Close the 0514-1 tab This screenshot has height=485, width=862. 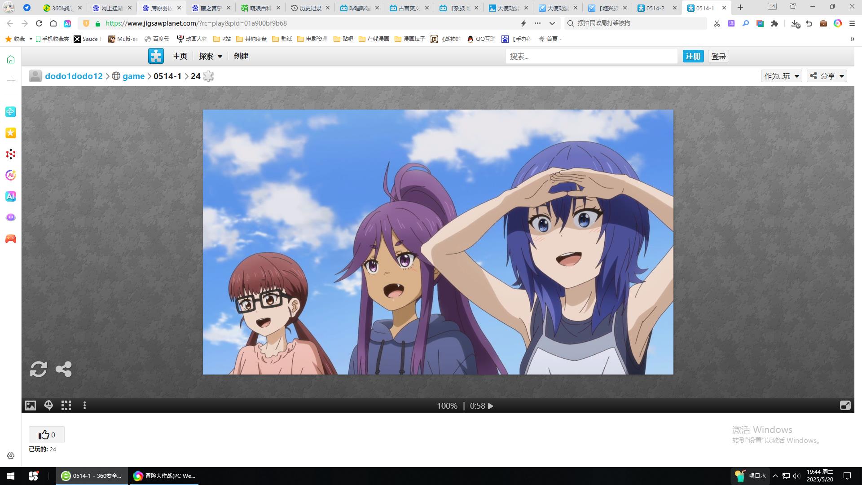click(724, 8)
